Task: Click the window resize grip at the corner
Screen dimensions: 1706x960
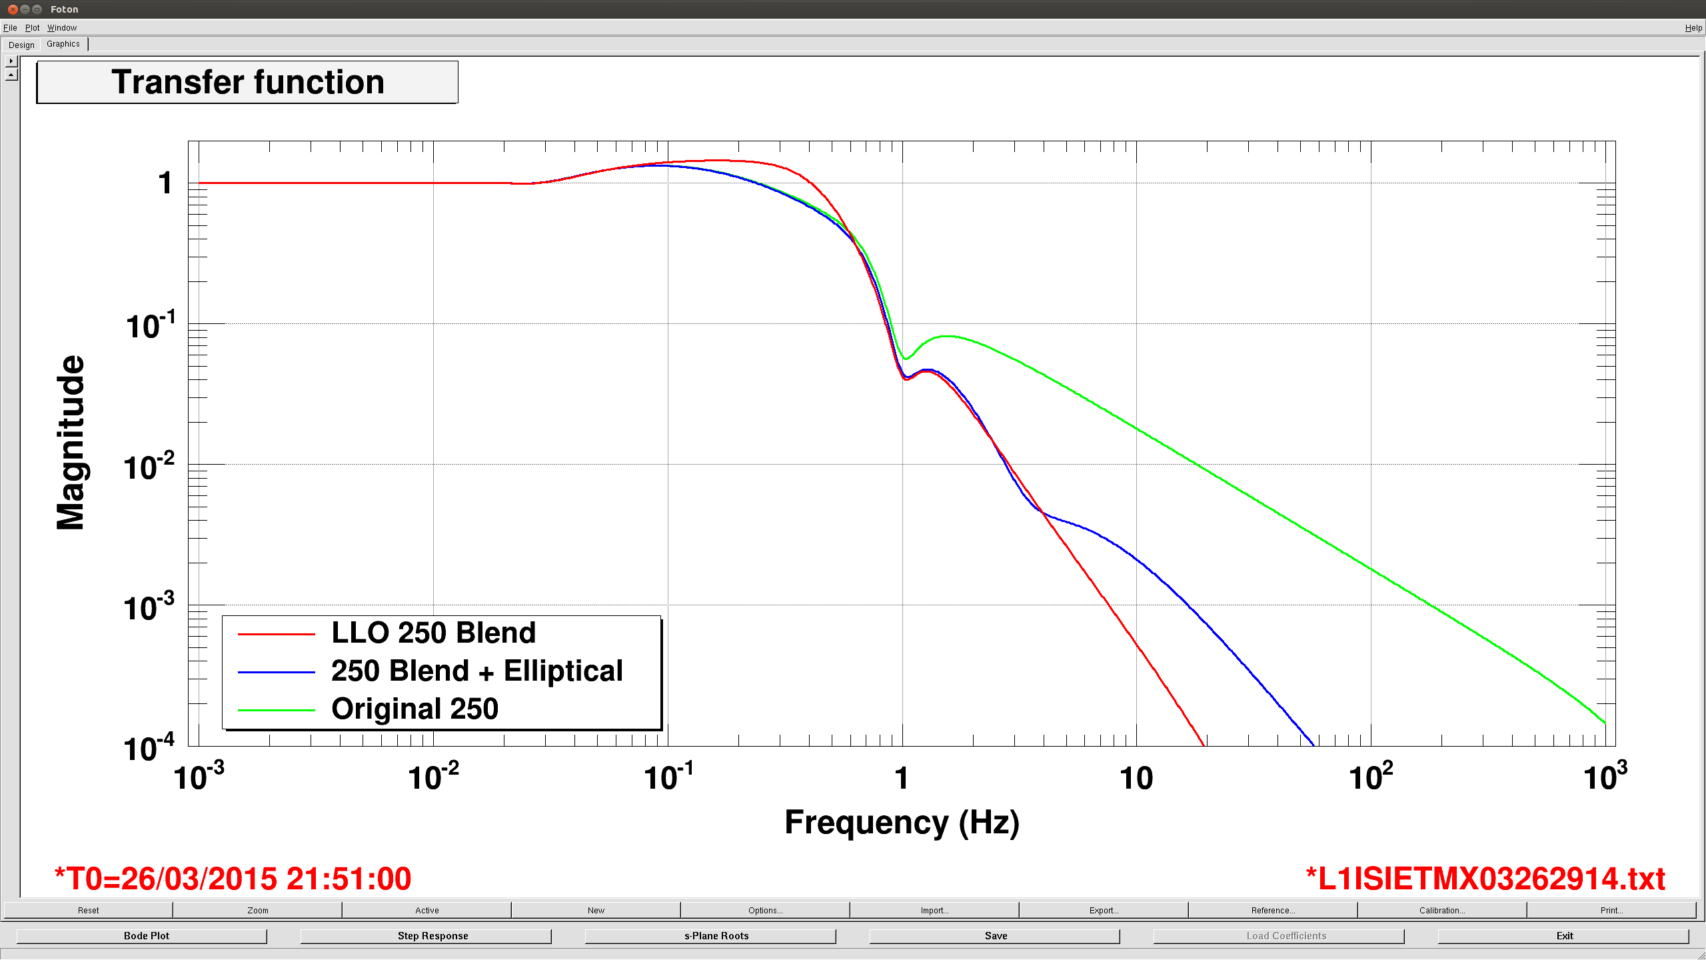Action: pos(1700,954)
